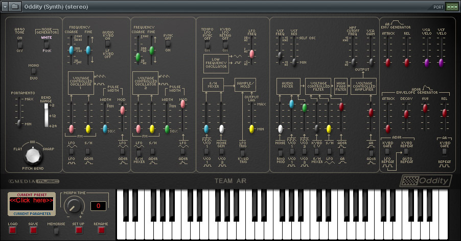
Task: Click the green PORT indicator icon
Action: tap(452, 7)
